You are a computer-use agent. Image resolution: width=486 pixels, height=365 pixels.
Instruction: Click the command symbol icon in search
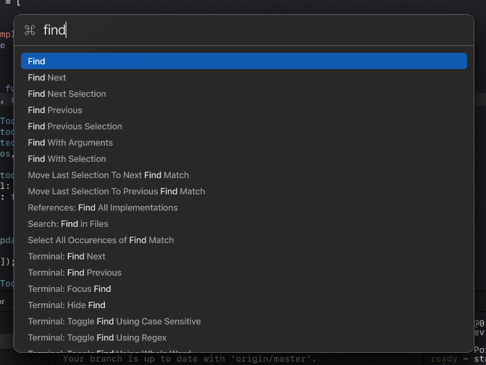tap(30, 30)
